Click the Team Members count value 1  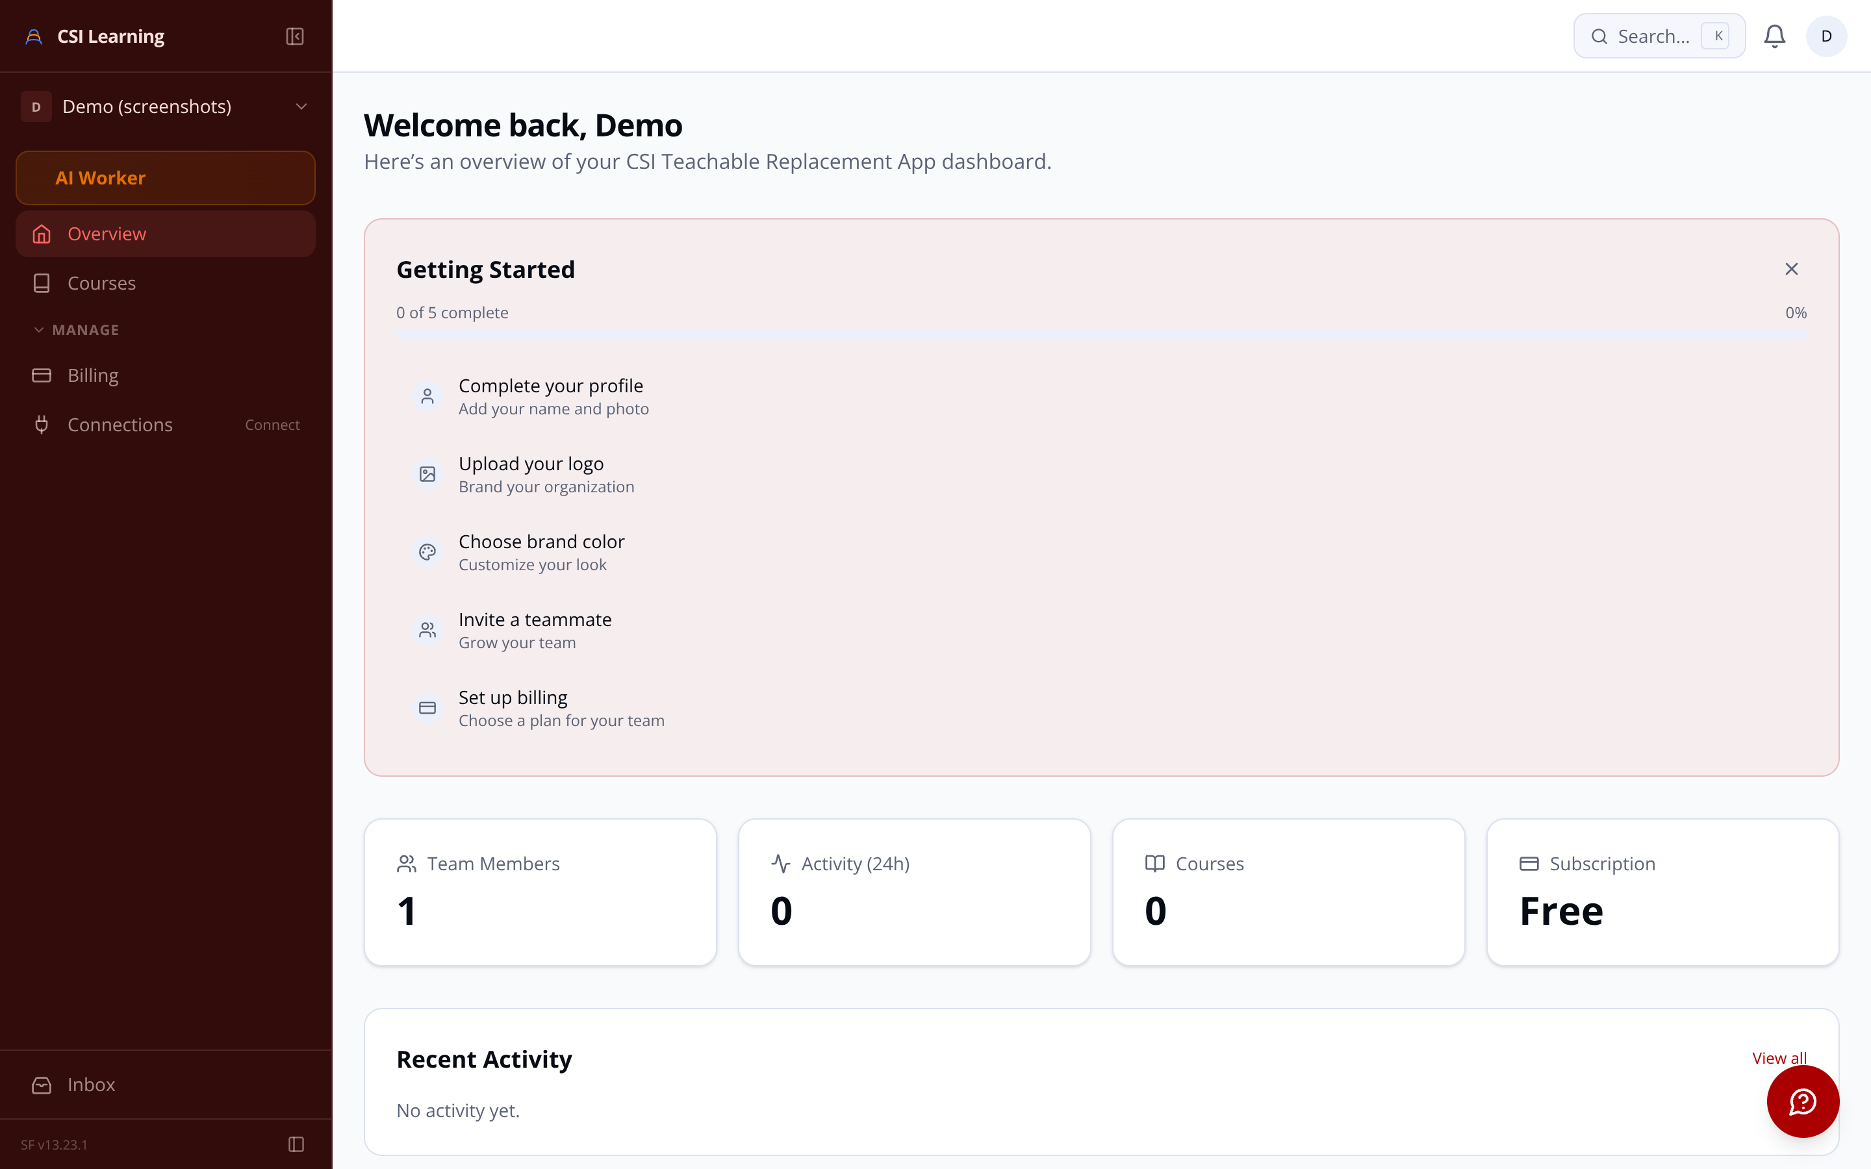[x=407, y=911]
